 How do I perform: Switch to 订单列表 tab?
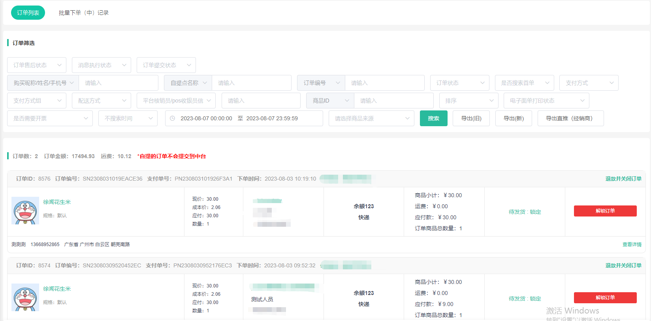click(28, 13)
